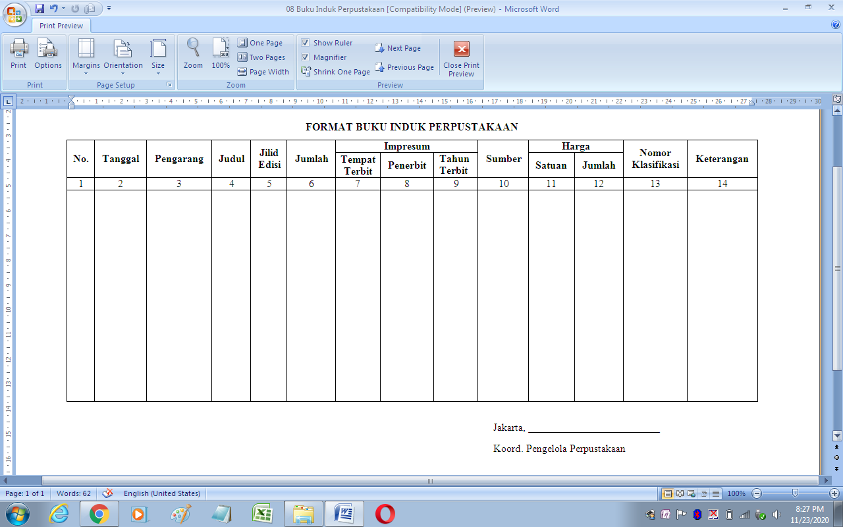Select the Print Preview ribbon tab
The height and width of the screenshot is (527, 843).
61,26
